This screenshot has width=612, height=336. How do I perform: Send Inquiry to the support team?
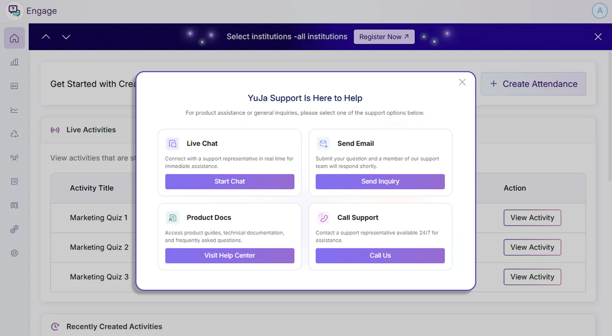(380, 181)
